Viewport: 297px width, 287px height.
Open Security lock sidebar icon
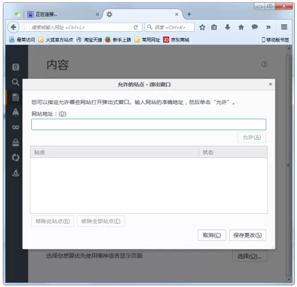15,143
